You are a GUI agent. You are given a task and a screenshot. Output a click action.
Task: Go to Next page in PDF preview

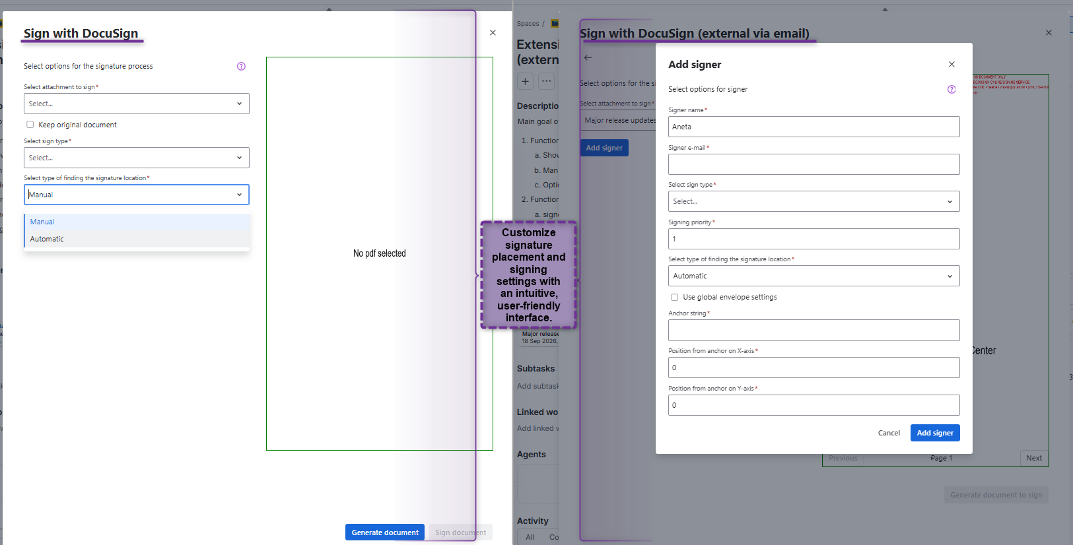pyautogui.click(x=1034, y=458)
